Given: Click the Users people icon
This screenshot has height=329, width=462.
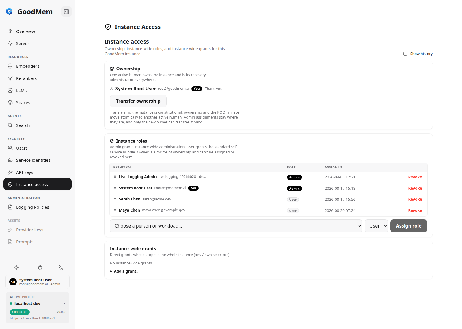Looking at the screenshot, I should (10, 148).
